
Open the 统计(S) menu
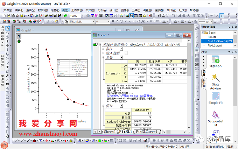click(114, 10)
